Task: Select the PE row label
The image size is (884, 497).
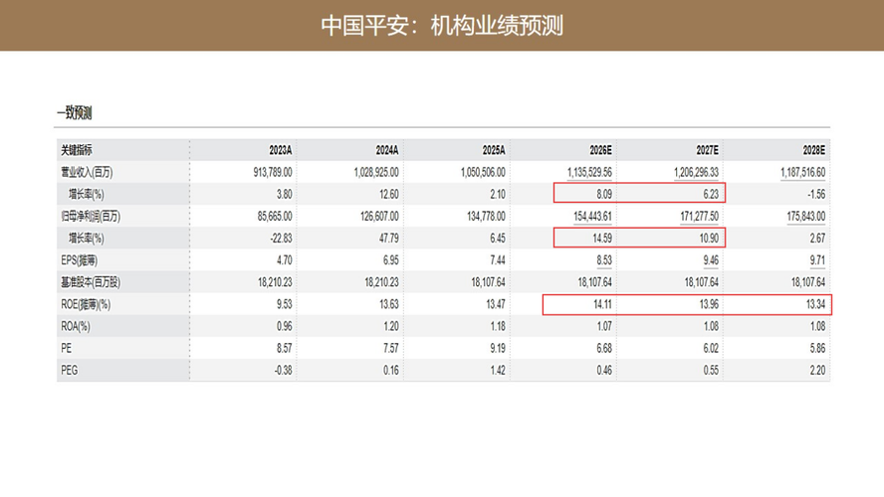Action: click(x=67, y=349)
